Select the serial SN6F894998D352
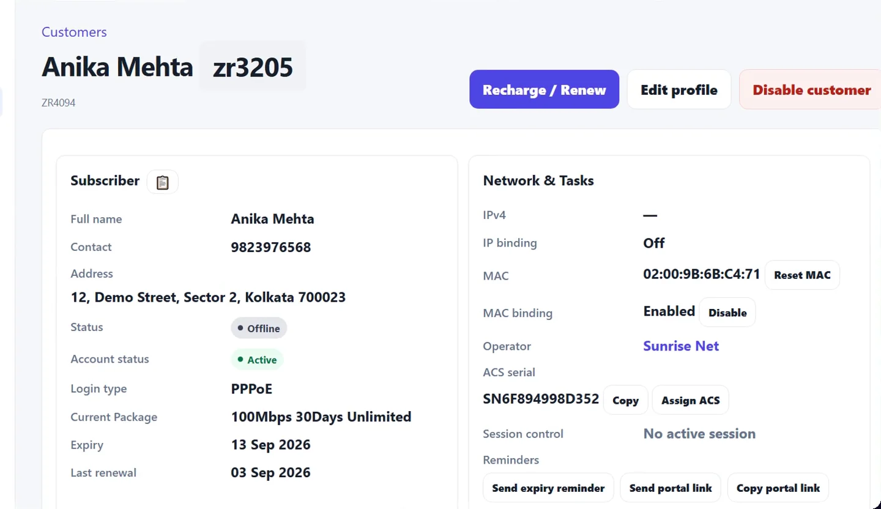 tap(541, 399)
